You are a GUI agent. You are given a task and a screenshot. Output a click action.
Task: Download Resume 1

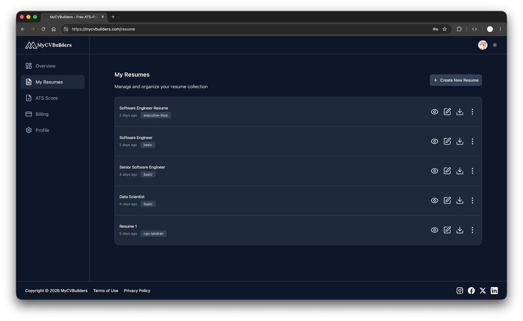460,230
